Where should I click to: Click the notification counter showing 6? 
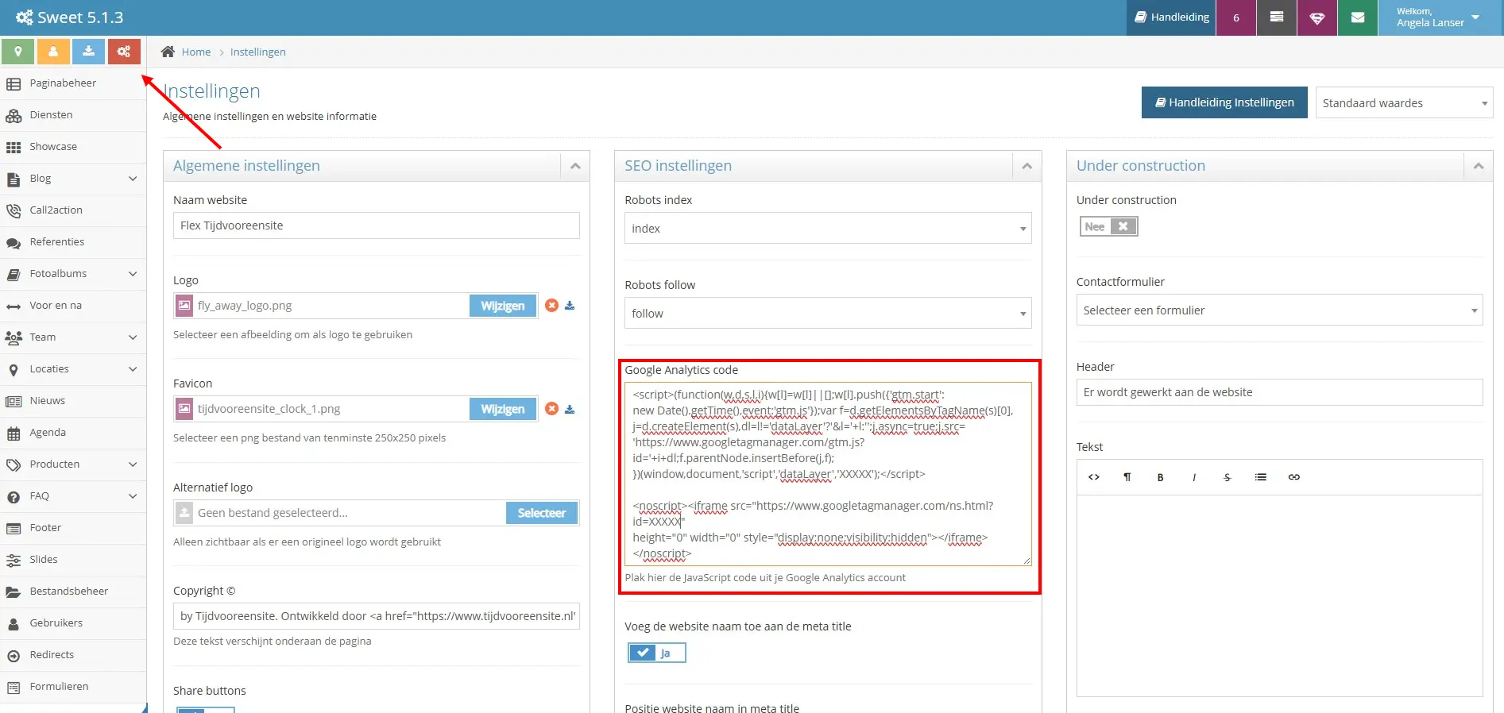point(1236,17)
